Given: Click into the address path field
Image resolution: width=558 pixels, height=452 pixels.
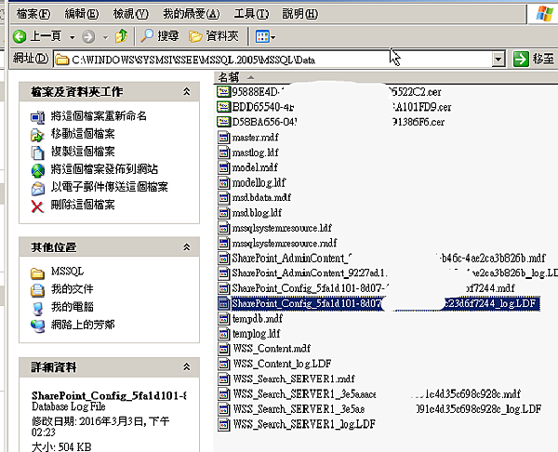Looking at the screenshot, I should point(272,60).
